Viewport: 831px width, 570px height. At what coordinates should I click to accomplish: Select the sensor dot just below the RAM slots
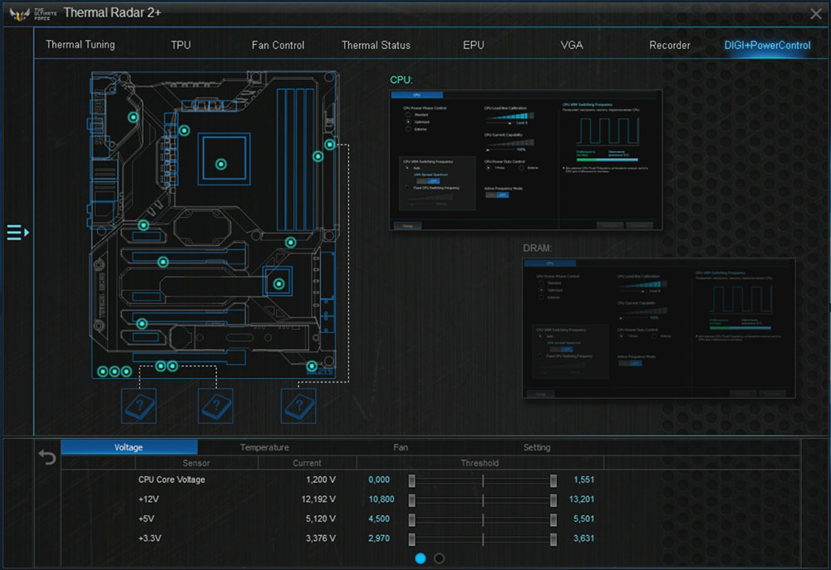[290, 242]
